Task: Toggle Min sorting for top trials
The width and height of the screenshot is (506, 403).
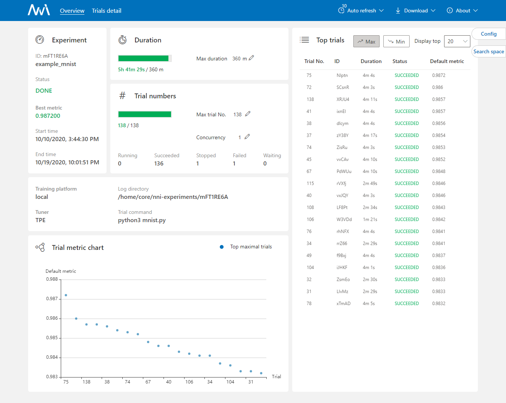Action: (396, 41)
